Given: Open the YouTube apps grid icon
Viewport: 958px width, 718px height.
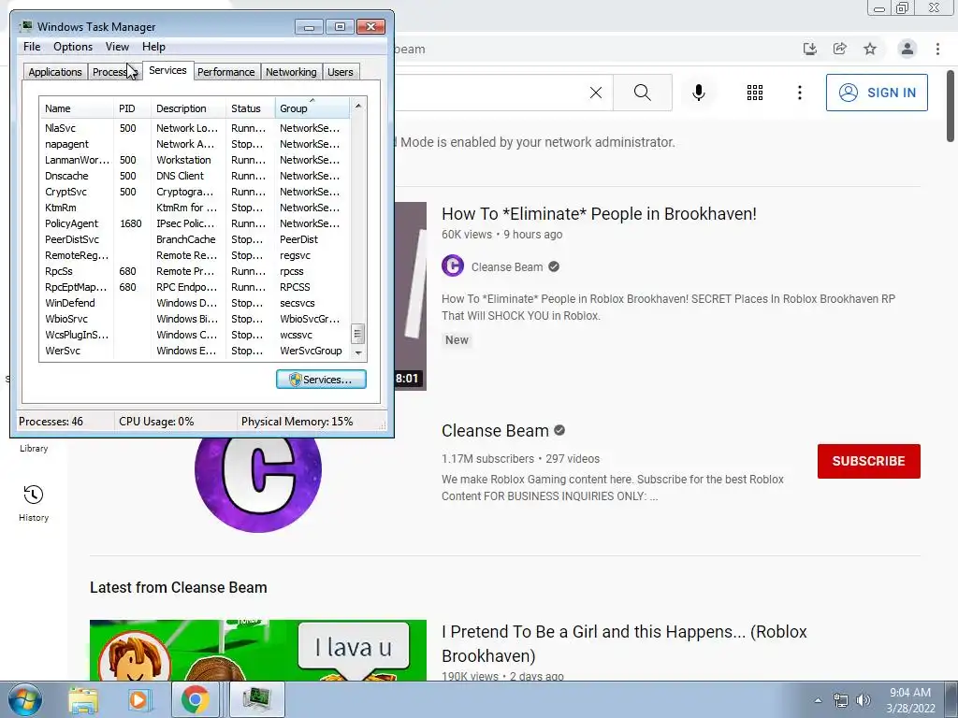Looking at the screenshot, I should point(755,93).
